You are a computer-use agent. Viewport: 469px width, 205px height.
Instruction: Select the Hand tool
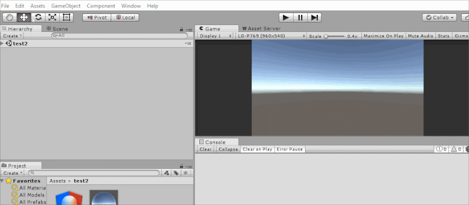(x=10, y=17)
